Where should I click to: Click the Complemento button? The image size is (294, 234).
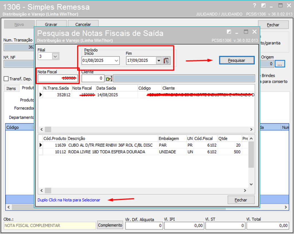tap(110, 225)
